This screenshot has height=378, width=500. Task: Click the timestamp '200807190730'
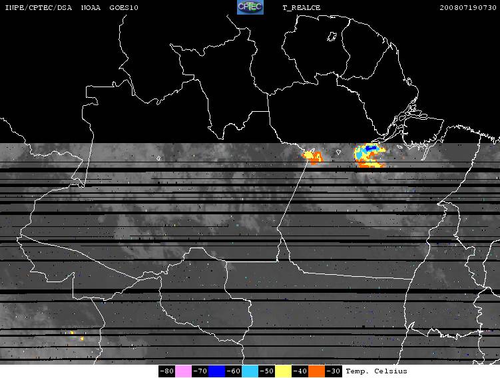coord(468,7)
